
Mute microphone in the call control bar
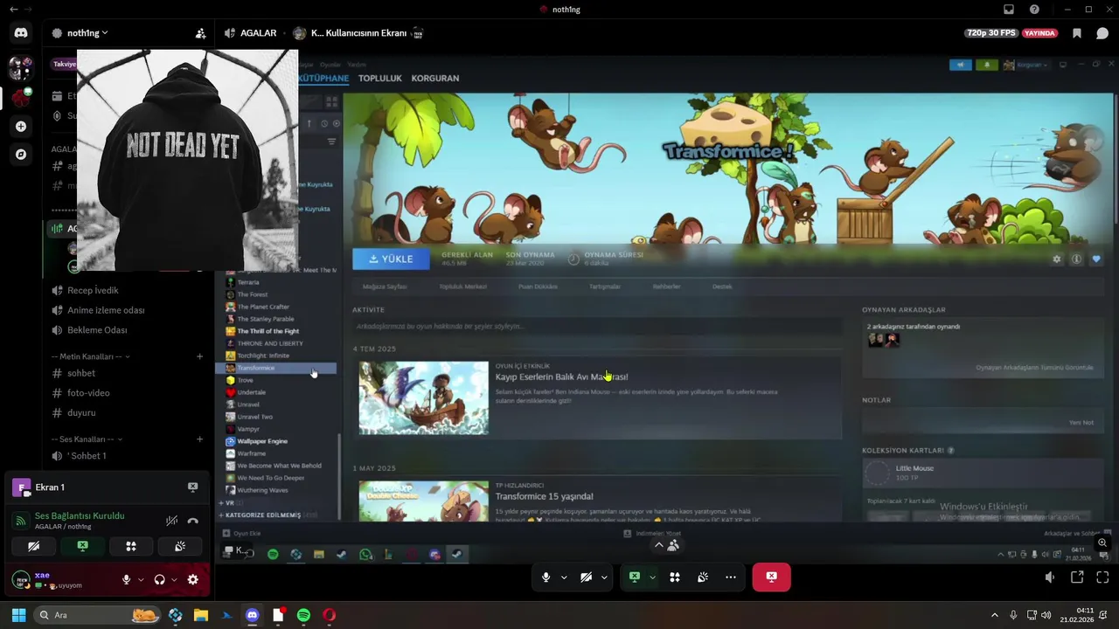(x=546, y=577)
